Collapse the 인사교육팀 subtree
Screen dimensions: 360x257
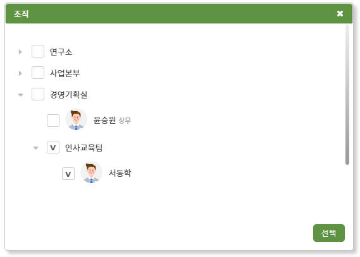(35, 148)
